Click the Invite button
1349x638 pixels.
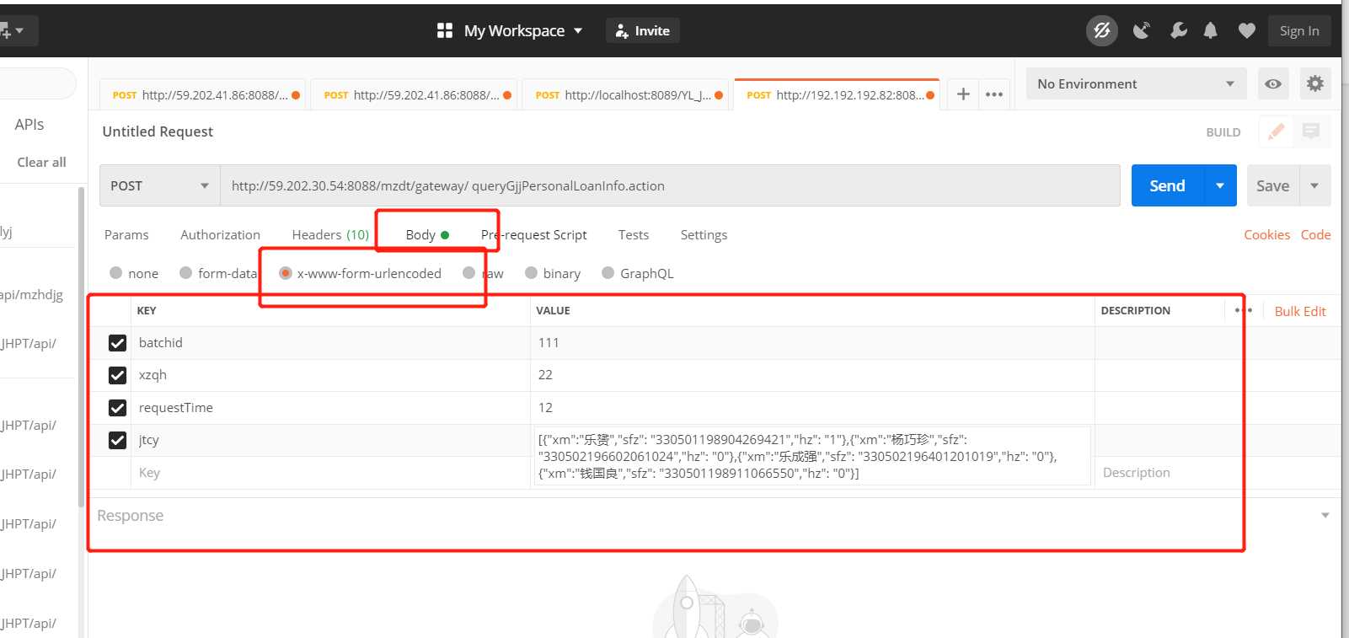coord(642,31)
